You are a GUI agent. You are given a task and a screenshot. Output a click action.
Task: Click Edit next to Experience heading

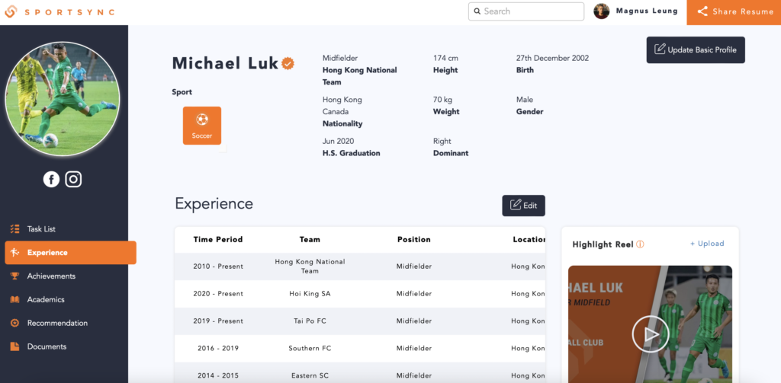click(523, 206)
